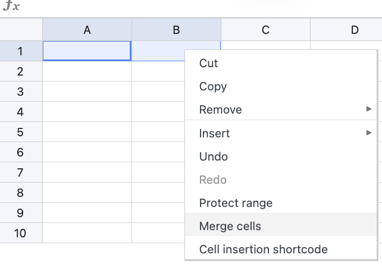Click Merge cells option
The image size is (382, 270).
[230, 226]
